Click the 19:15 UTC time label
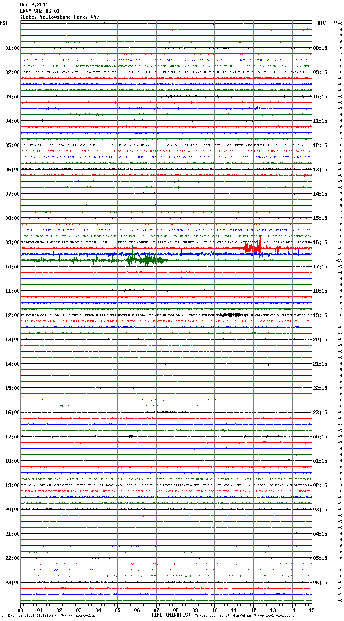Image resolution: width=344 pixels, height=621 pixels. click(x=320, y=315)
